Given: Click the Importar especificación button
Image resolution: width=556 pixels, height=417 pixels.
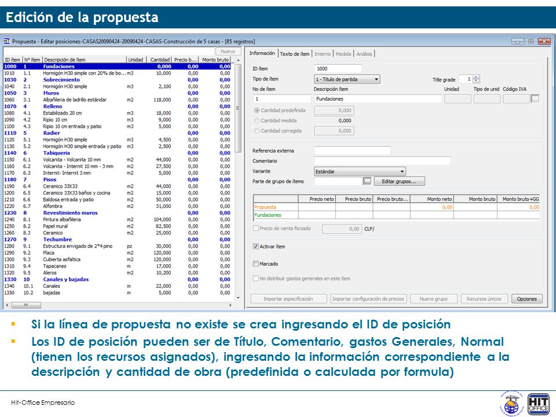Looking at the screenshot, I should pyautogui.click(x=288, y=299).
